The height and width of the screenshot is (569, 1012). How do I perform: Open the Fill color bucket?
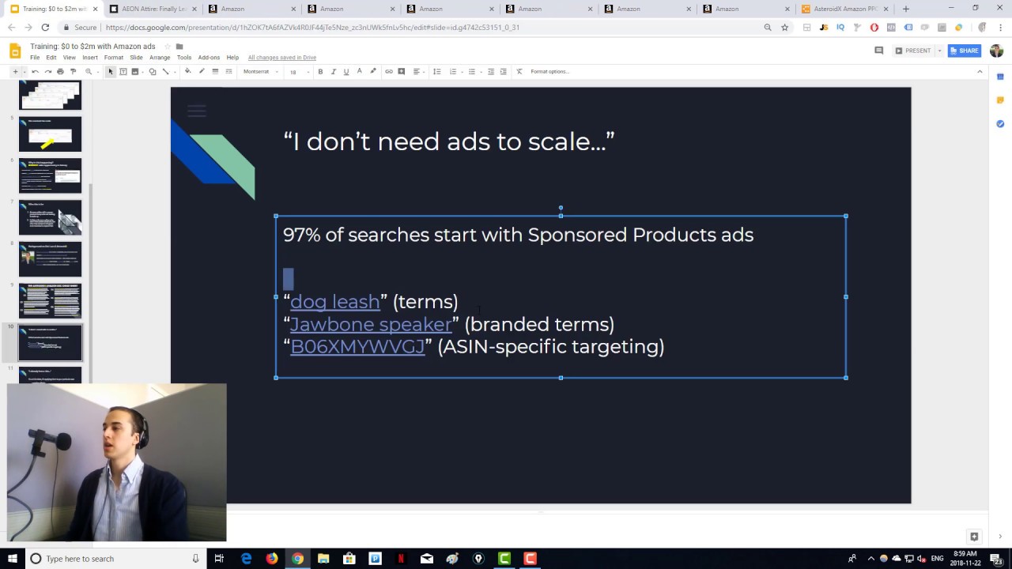coord(187,71)
